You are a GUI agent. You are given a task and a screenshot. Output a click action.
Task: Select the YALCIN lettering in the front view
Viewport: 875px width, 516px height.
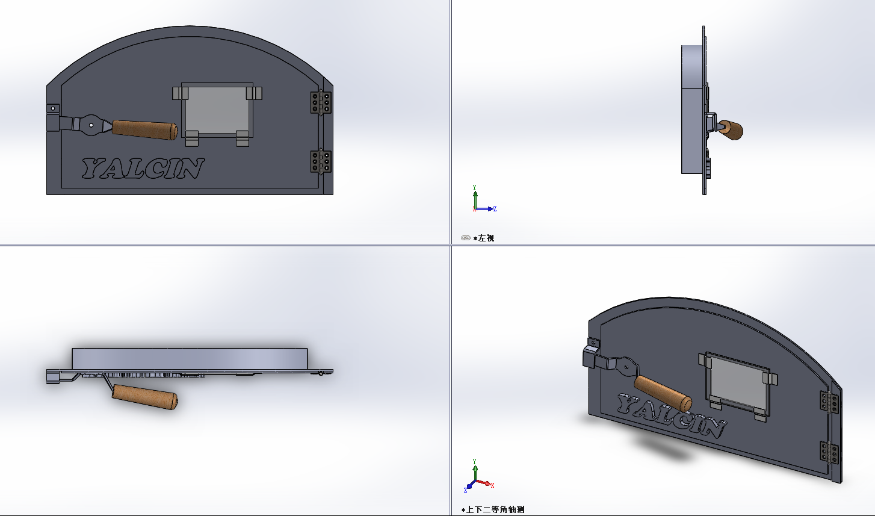coord(143,169)
